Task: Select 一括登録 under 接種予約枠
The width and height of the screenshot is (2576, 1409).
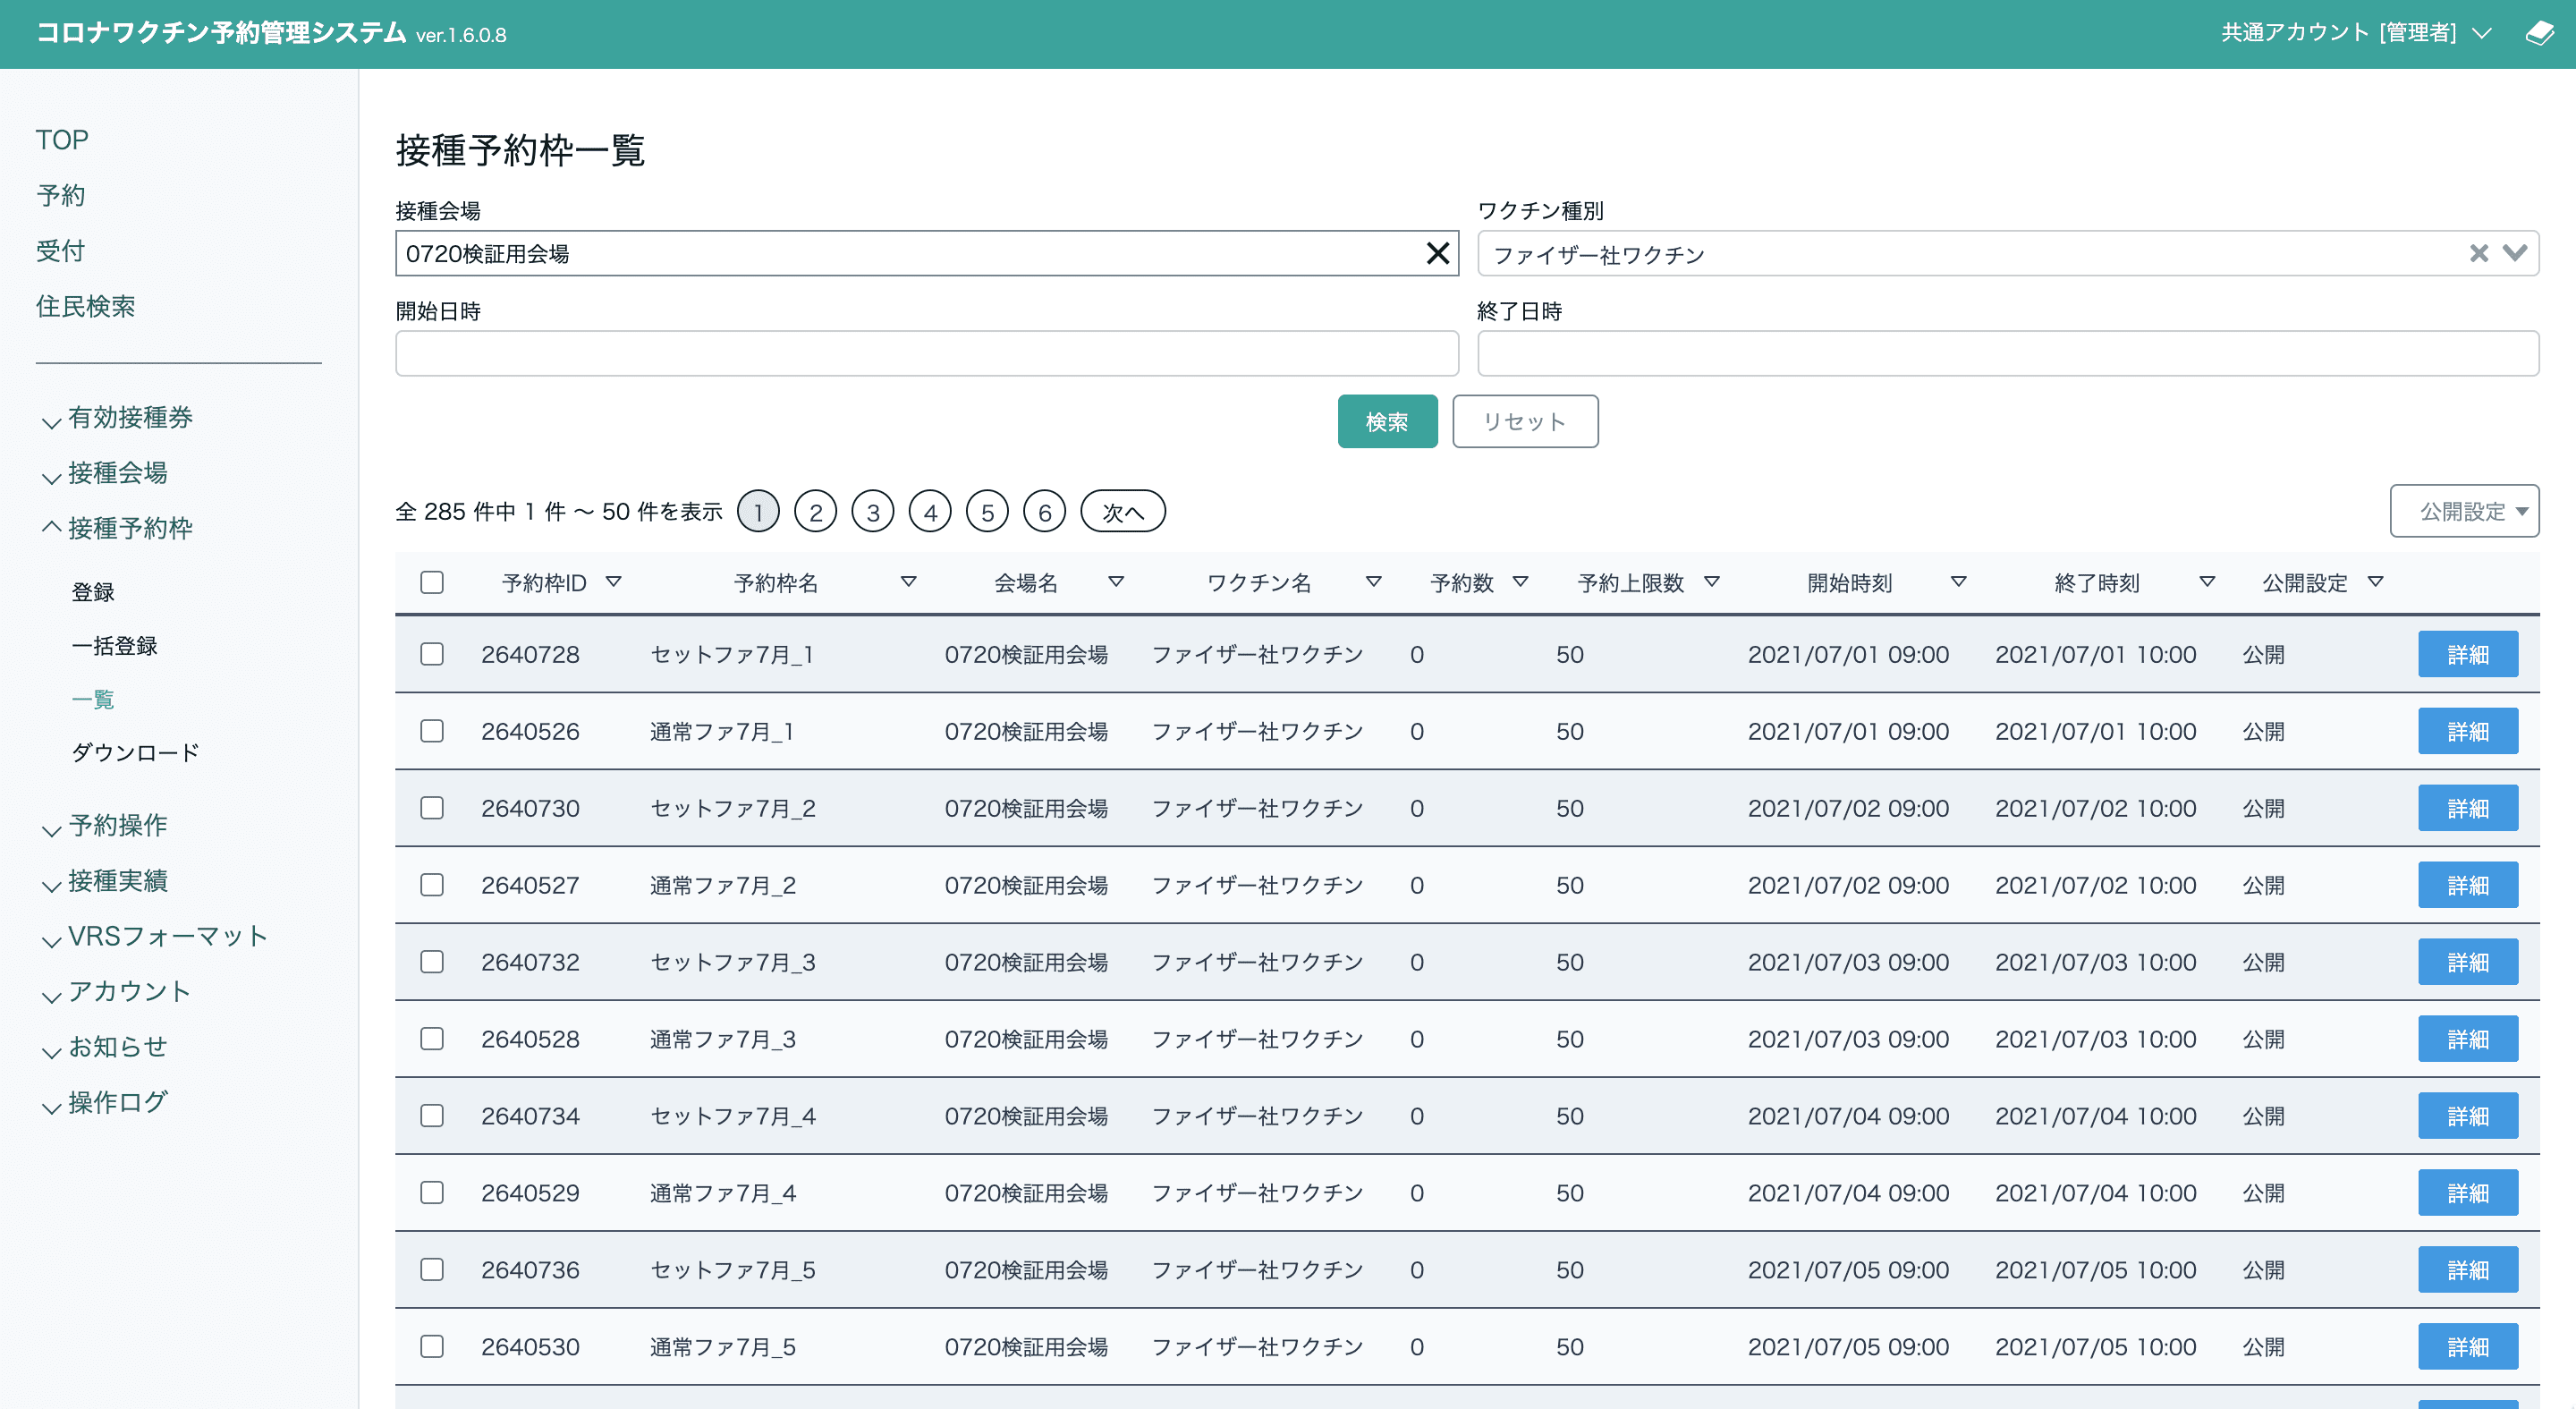Action: pos(117,645)
